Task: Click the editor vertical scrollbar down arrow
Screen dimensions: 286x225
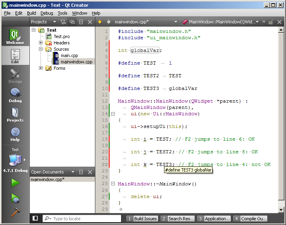Action: 281,210
